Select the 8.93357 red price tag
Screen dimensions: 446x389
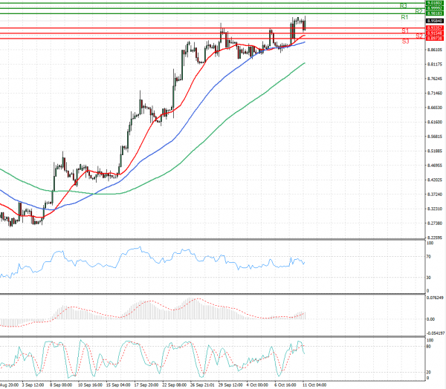[x=434, y=28]
